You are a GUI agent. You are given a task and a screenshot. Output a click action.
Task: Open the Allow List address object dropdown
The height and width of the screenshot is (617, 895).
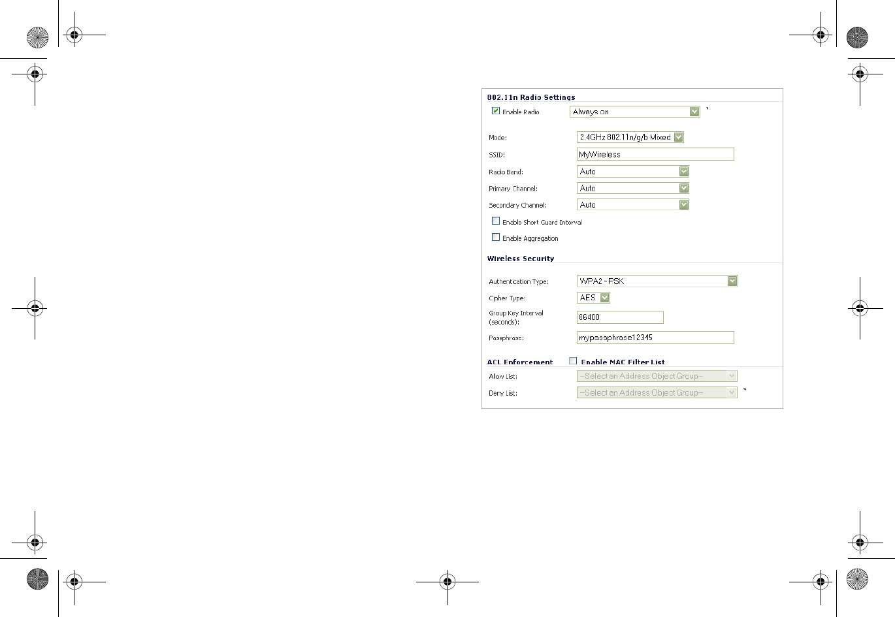pos(657,376)
